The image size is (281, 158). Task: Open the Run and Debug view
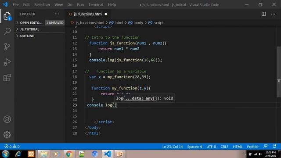[7, 62]
